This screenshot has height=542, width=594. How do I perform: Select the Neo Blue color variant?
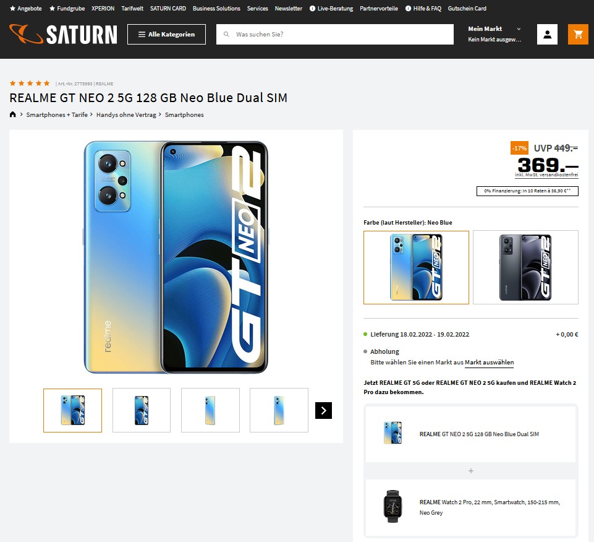click(x=416, y=267)
